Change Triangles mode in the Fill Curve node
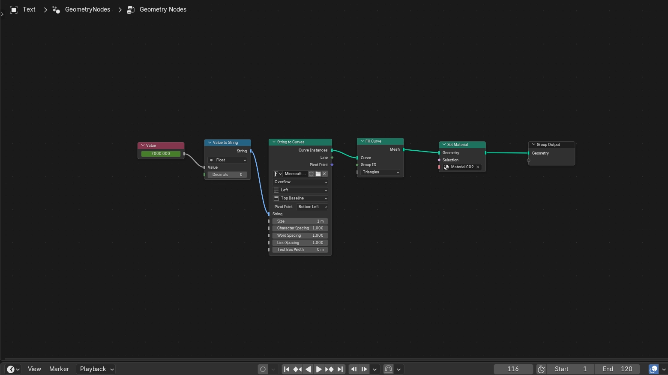668x375 pixels. coord(380,172)
